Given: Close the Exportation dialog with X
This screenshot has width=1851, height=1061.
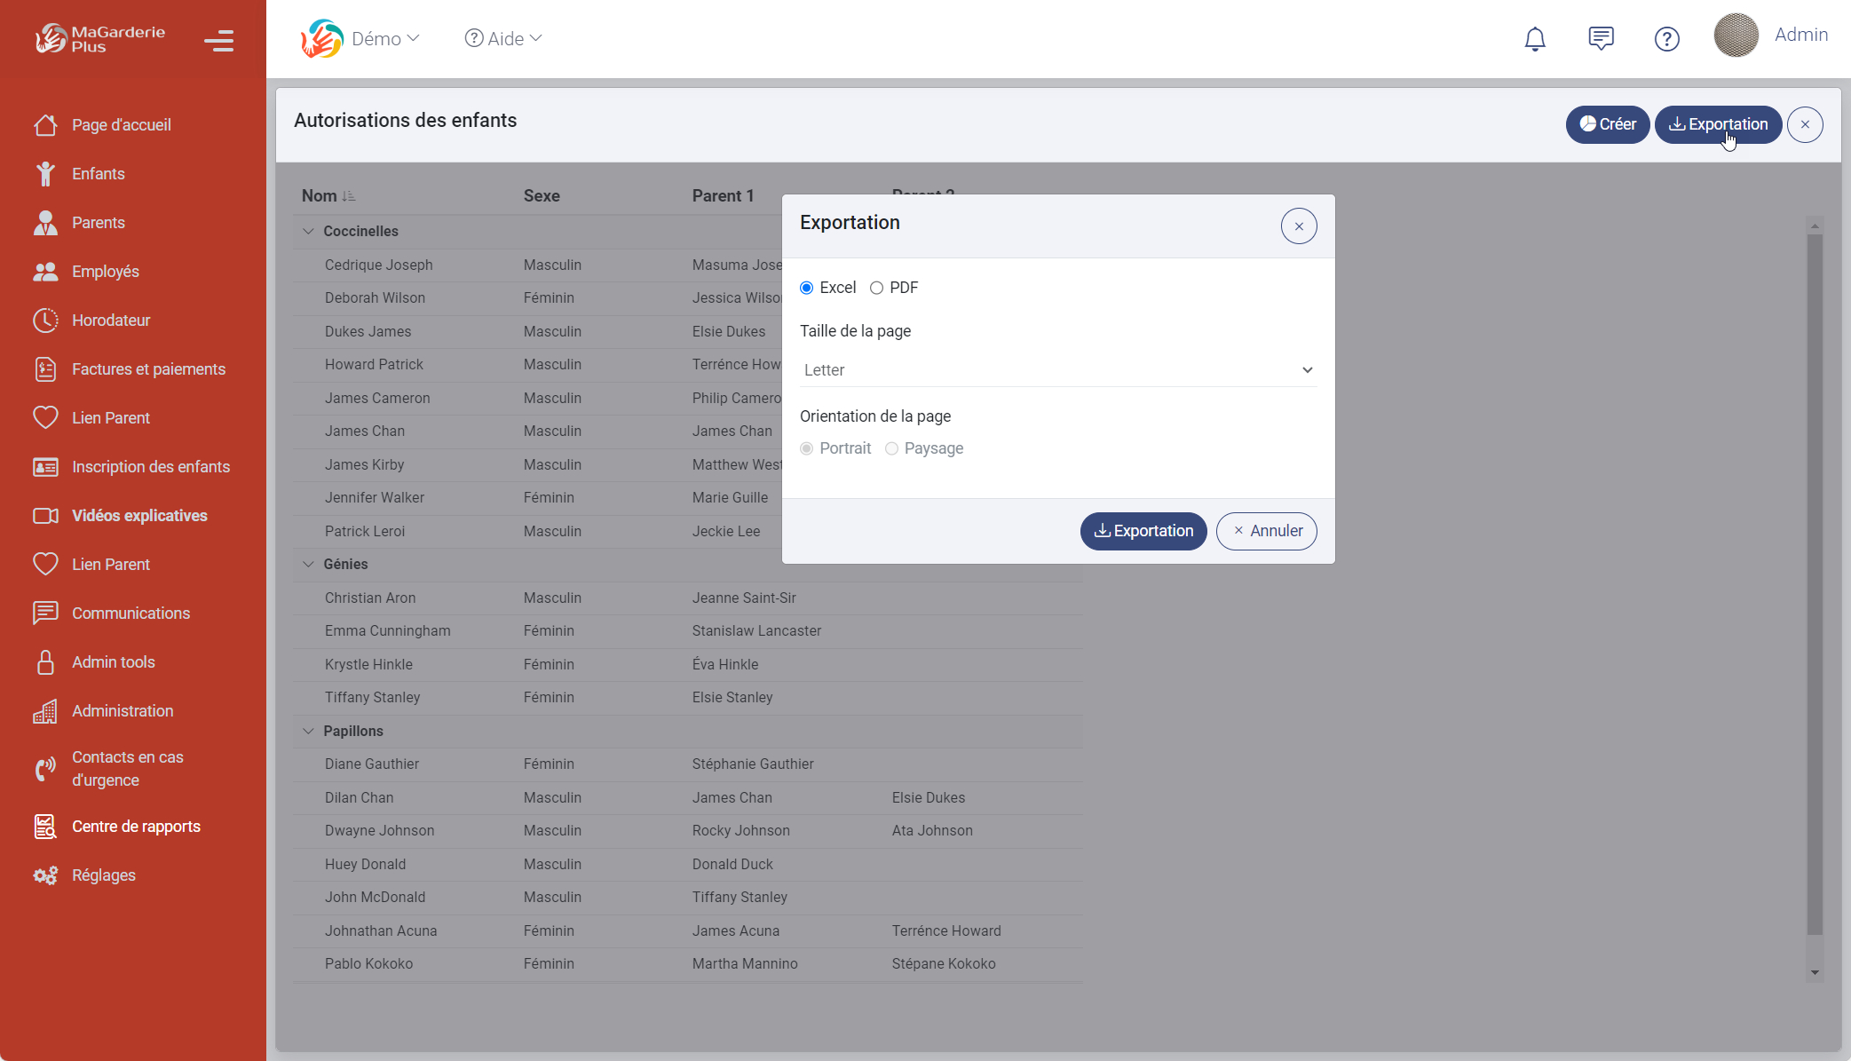Looking at the screenshot, I should (x=1298, y=226).
